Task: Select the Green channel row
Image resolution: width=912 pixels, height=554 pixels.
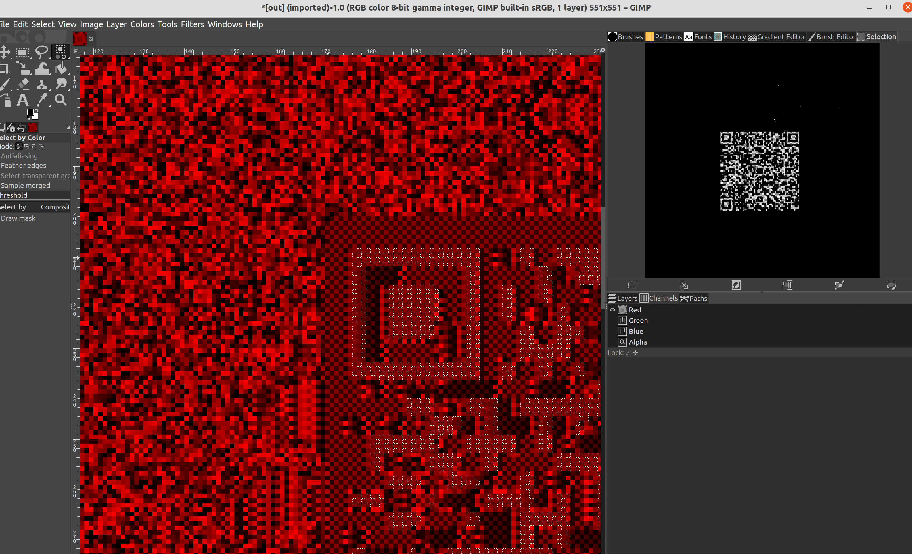Action: tap(760, 321)
